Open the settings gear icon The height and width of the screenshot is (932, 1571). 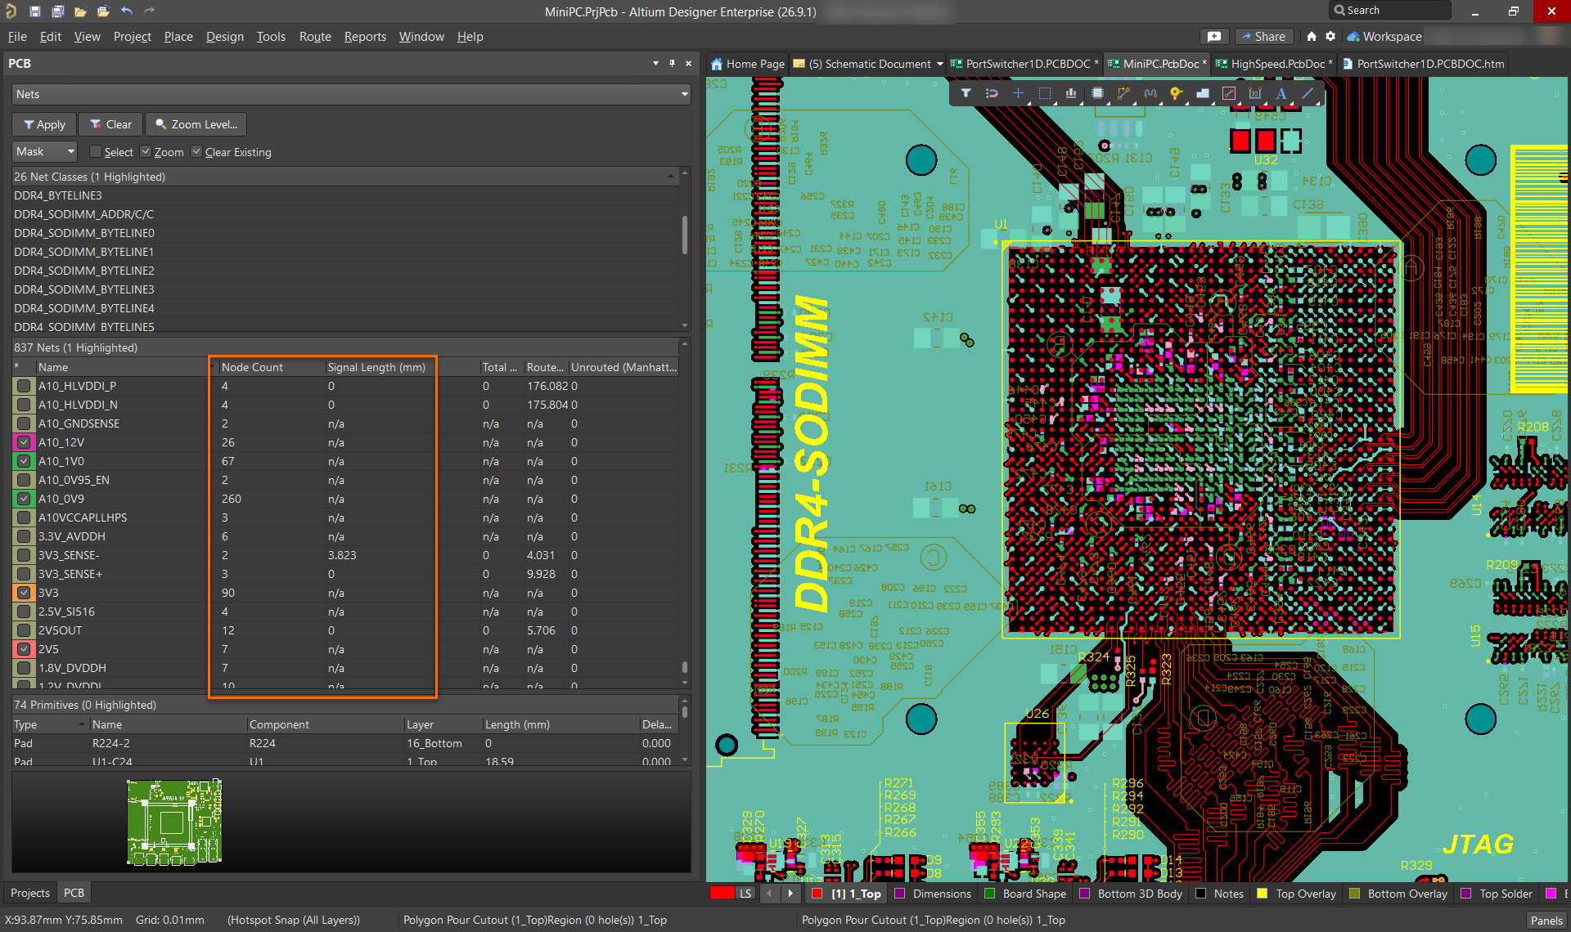pyautogui.click(x=1330, y=36)
